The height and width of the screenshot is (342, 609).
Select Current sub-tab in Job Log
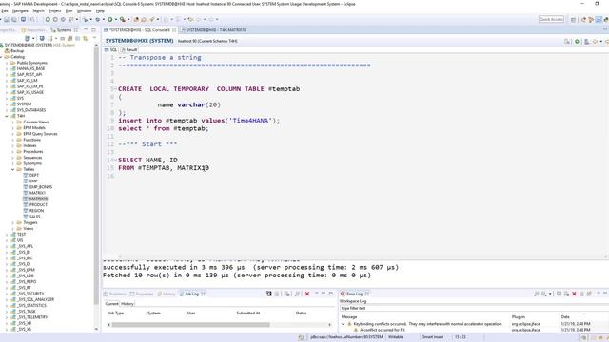coord(111,304)
